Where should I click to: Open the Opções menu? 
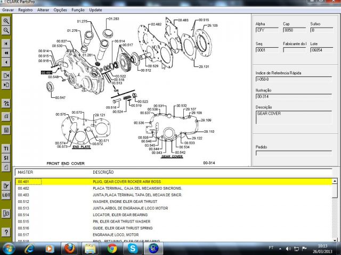pos(60,10)
